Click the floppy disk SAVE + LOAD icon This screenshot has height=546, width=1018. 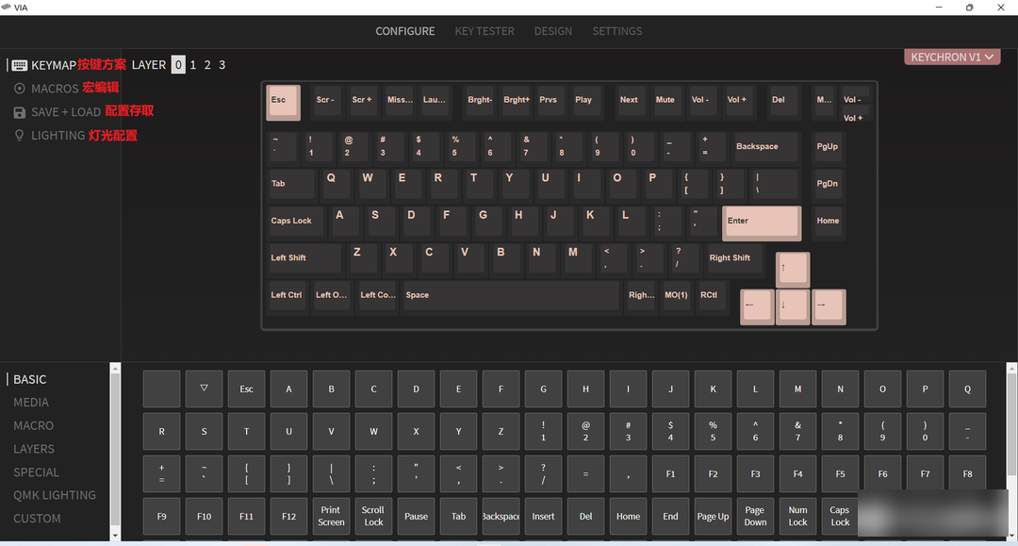point(20,112)
